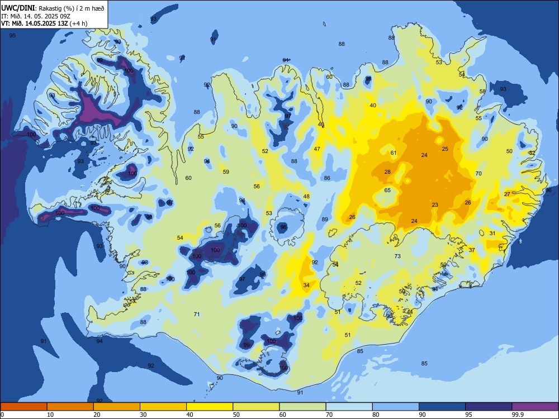The width and height of the screenshot is (559, 419).
Task: Click the 80–90 light blue legend swatch
Action: point(396,407)
